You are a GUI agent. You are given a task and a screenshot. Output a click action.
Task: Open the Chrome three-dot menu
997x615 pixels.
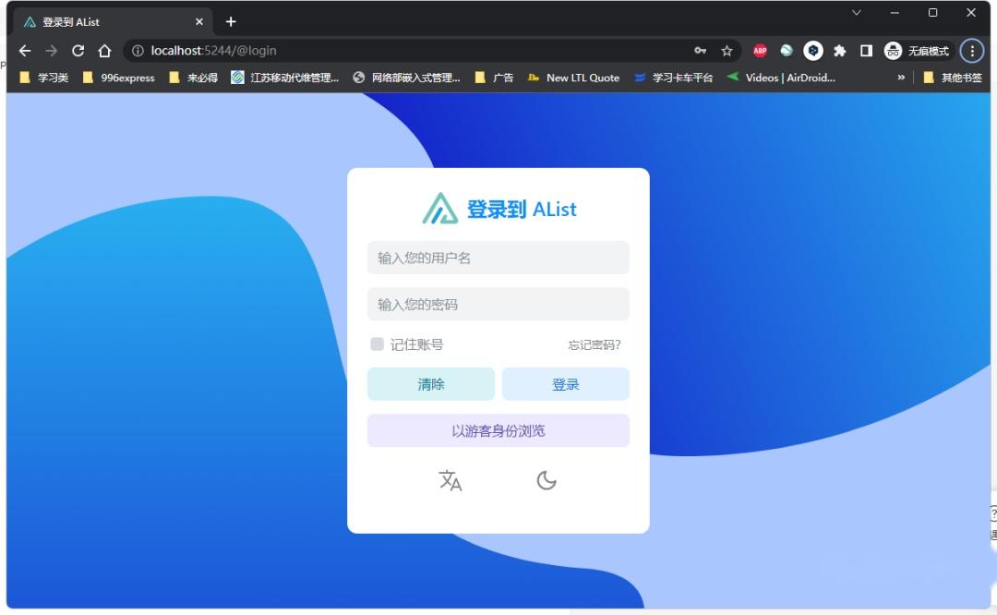[971, 51]
